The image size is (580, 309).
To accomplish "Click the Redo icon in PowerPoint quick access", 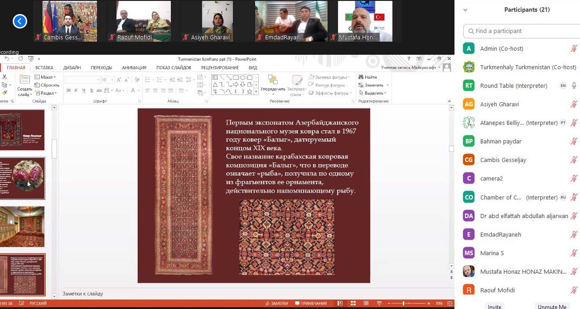I will pos(20,59).
